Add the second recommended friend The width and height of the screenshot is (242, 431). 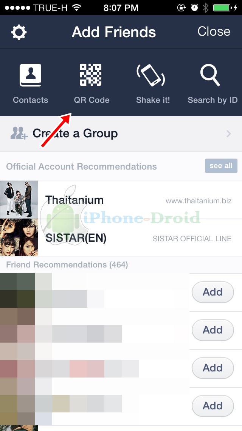tap(213, 330)
